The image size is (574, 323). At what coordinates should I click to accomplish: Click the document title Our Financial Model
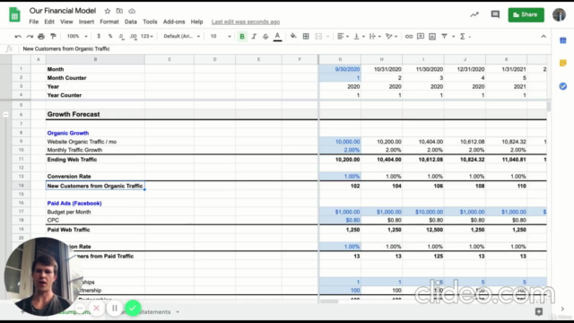pos(63,11)
